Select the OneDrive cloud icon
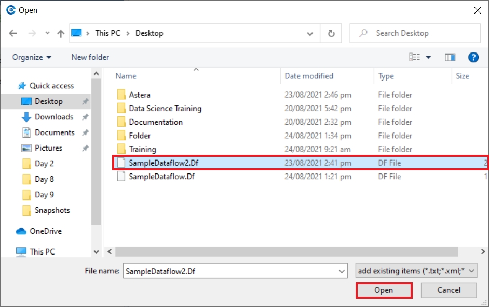The height and width of the screenshot is (307, 489). pyautogui.click(x=21, y=231)
